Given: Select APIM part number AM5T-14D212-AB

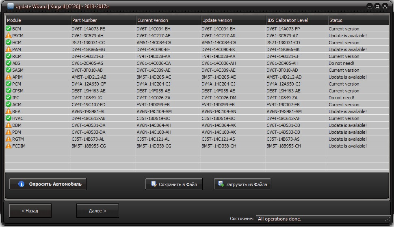Looking at the screenshot, I should tap(89, 77).
